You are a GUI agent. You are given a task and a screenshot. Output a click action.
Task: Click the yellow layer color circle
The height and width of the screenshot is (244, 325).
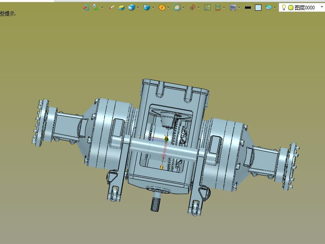291,8
